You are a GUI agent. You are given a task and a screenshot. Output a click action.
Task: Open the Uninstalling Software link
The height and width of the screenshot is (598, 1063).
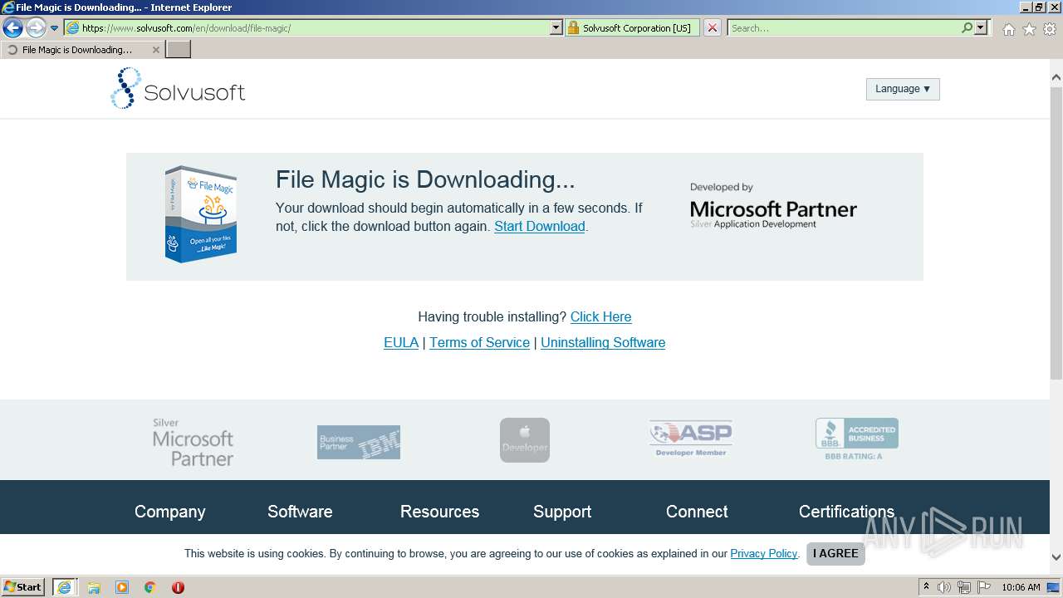[603, 342]
